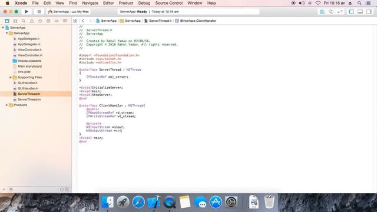Switch to the Assistant editor
The width and height of the screenshot is (377, 212).
tap(331, 12)
